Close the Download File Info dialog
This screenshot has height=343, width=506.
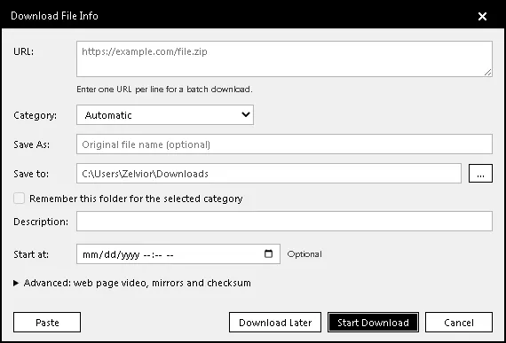(482, 16)
